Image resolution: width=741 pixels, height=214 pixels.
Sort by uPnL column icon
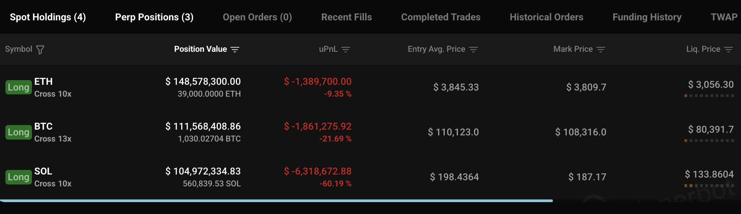tap(345, 49)
